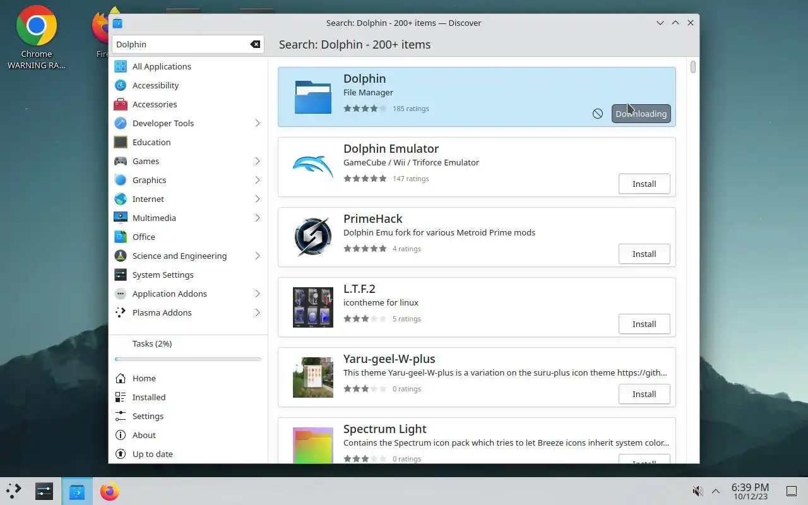Expand the Developer Tools subcategories
808x505 pixels.
(x=258, y=123)
